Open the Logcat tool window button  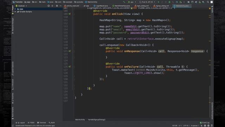(x=20, y=123)
